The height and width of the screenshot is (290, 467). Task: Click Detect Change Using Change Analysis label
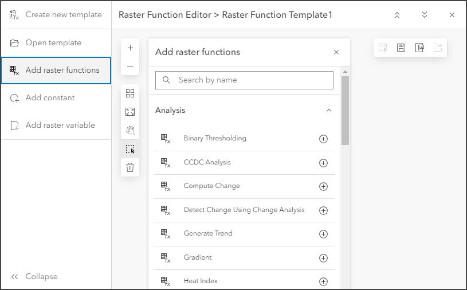[x=244, y=210]
